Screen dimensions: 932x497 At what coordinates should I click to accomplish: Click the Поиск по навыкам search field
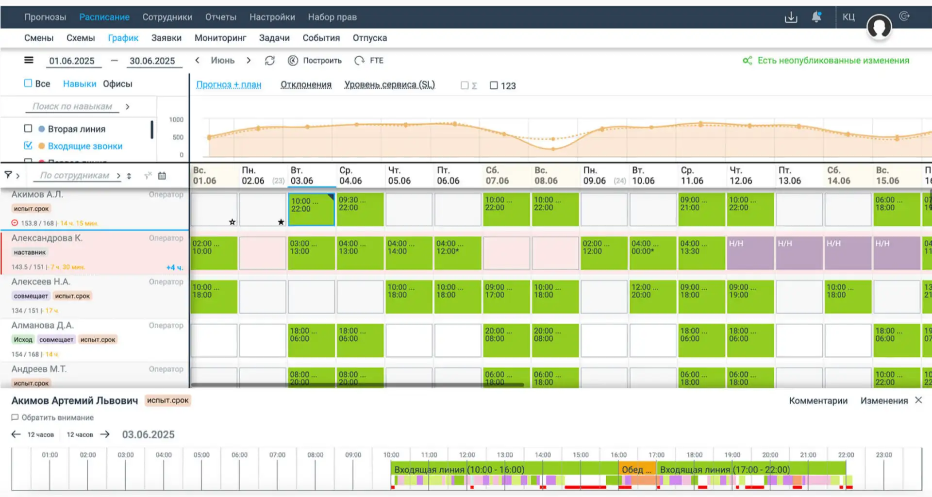tap(72, 106)
